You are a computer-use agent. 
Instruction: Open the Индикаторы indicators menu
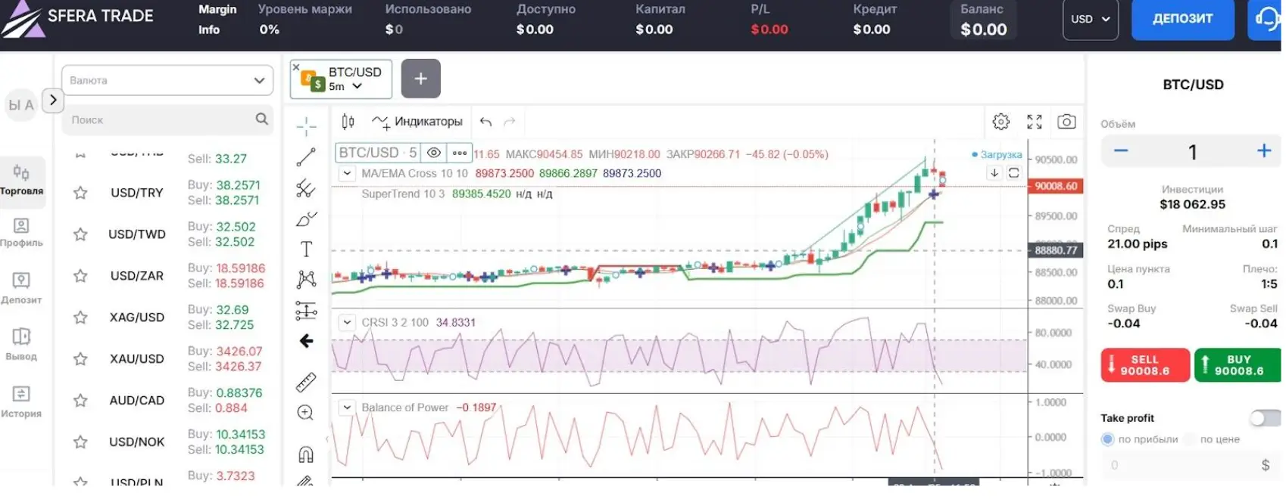point(417,122)
